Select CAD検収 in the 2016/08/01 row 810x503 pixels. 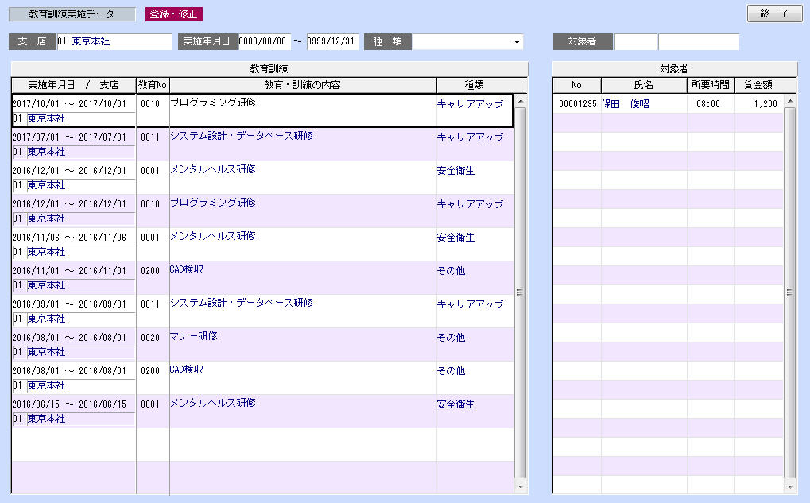[x=187, y=370]
